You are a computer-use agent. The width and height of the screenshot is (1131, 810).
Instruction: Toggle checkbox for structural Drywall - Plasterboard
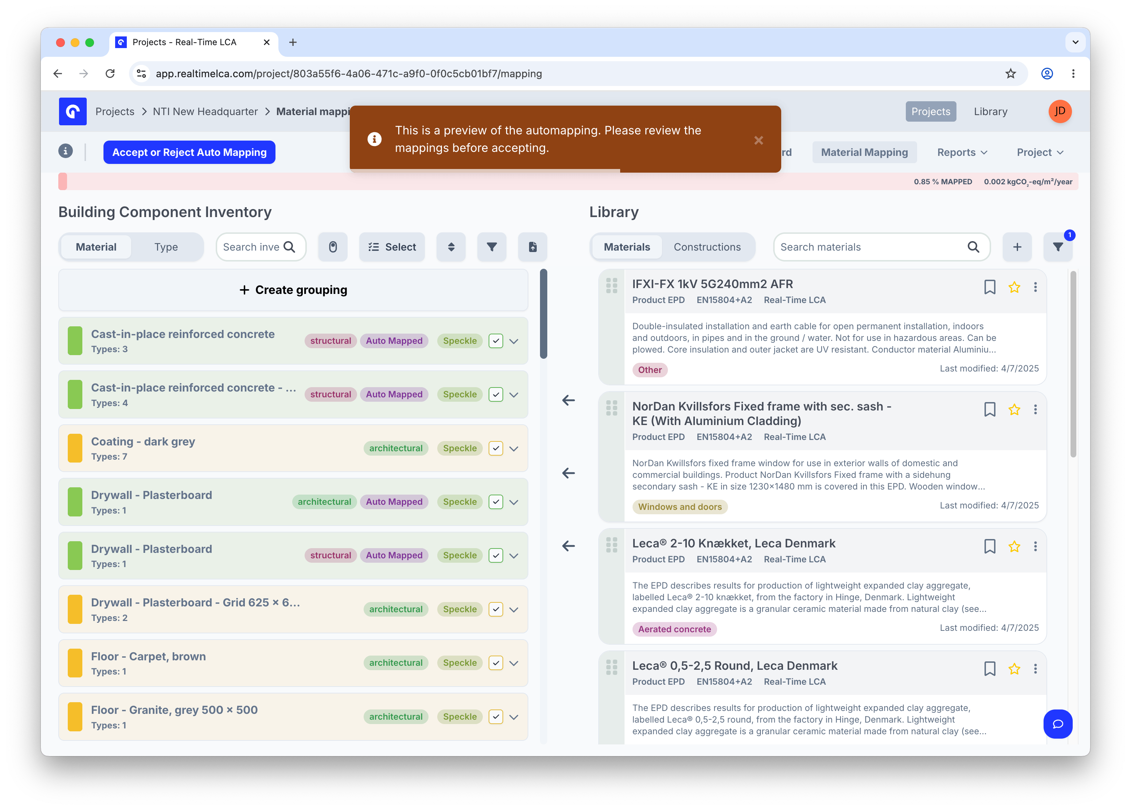pos(496,555)
